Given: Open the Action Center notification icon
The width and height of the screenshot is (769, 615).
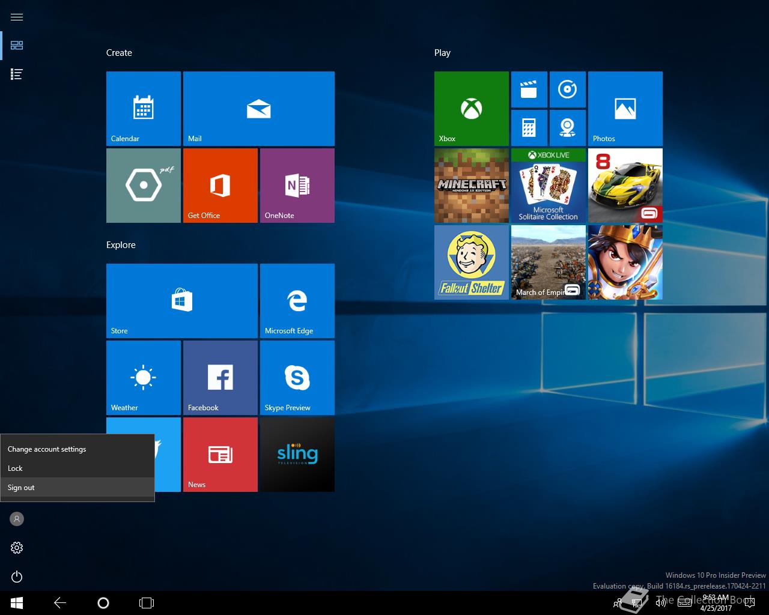Looking at the screenshot, I should coord(749,603).
